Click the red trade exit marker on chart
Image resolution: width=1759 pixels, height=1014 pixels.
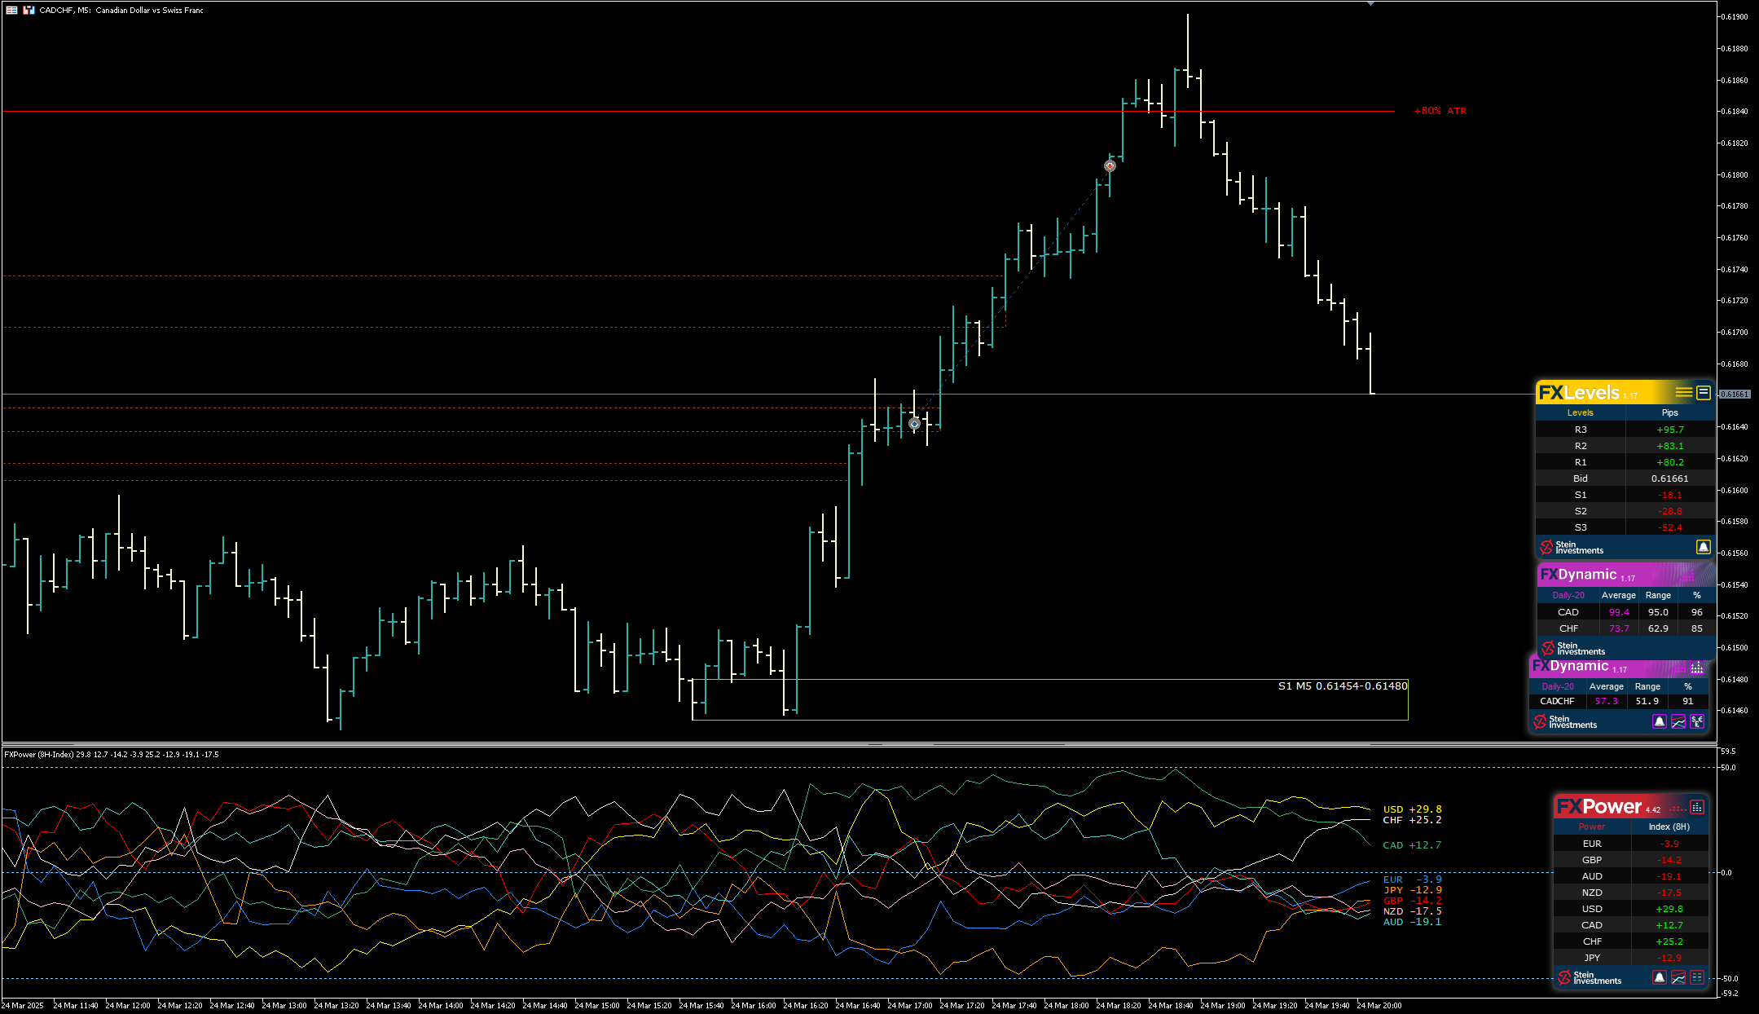point(1110,166)
